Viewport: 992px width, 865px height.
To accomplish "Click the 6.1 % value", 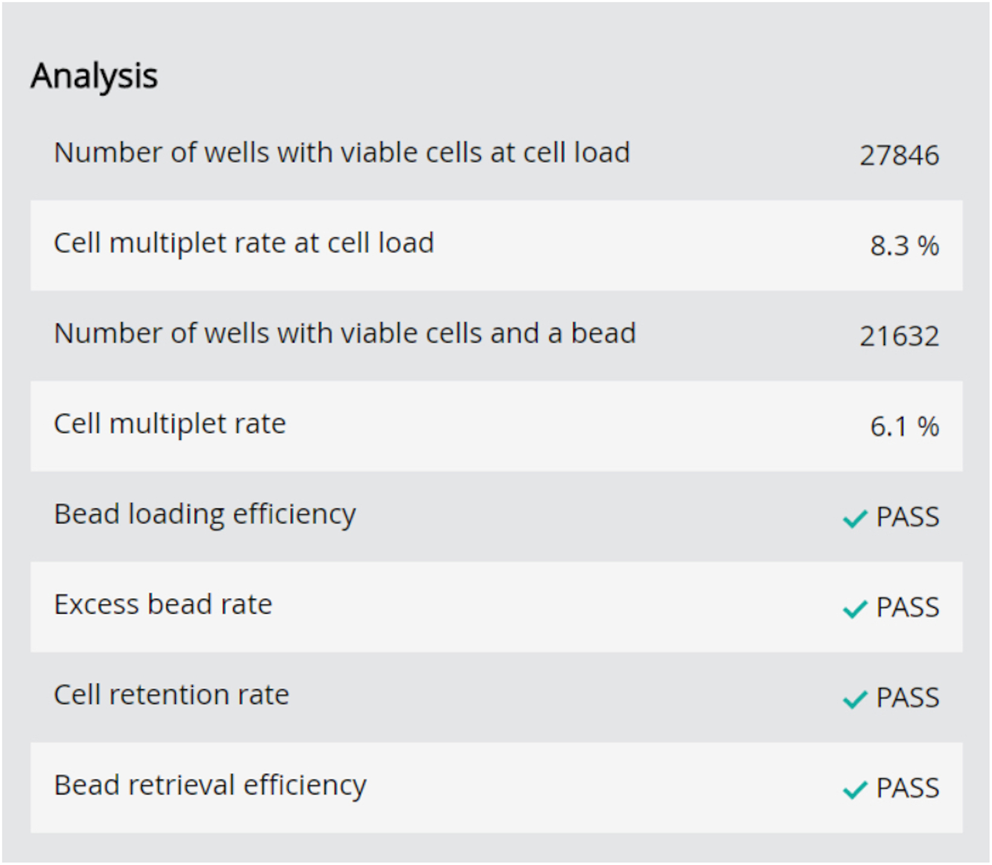I will pyautogui.click(x=904, y=427).
